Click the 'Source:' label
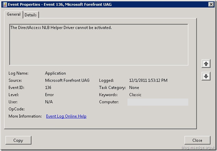The image size is (217, 151). point(15,80)
